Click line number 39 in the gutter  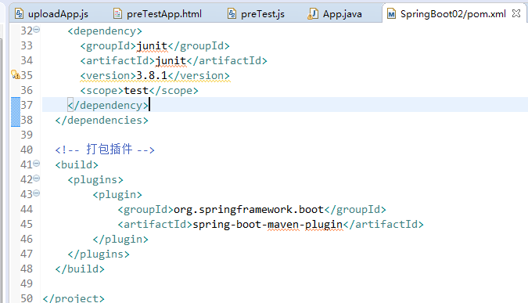point(27,135)
